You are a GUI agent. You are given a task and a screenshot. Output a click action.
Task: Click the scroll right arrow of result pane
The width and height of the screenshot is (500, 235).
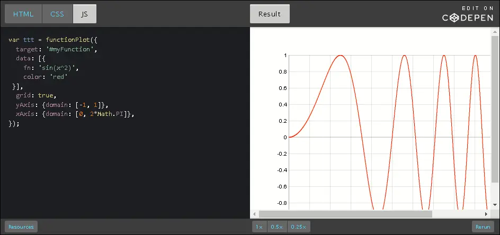pos(486,214)
